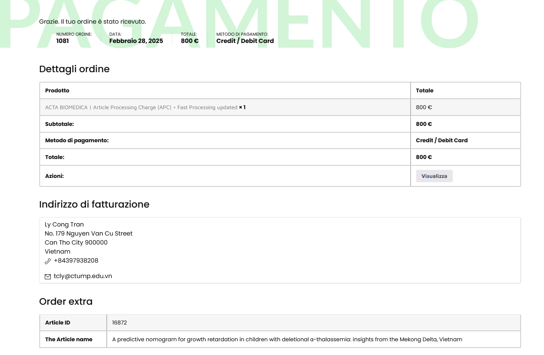
Task: Select the email tcly@ctump.edu.vn
Action: point(83,276)
